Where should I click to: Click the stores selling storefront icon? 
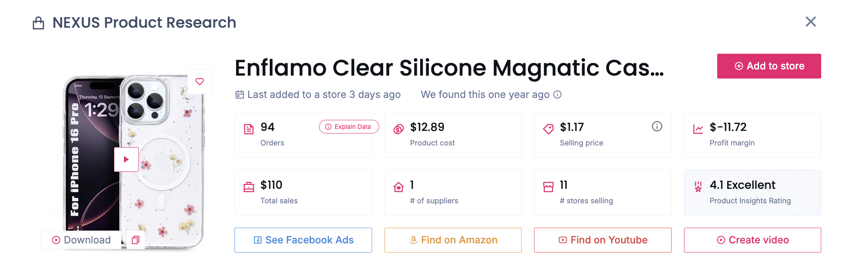pyautogui.click(x=548, y=187)
